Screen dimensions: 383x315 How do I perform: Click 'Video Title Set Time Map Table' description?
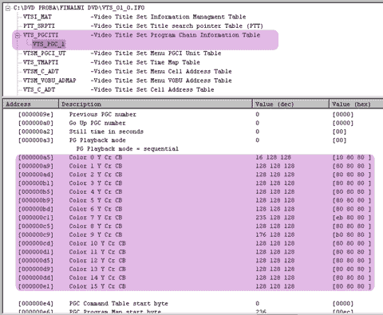pos(145,62)
